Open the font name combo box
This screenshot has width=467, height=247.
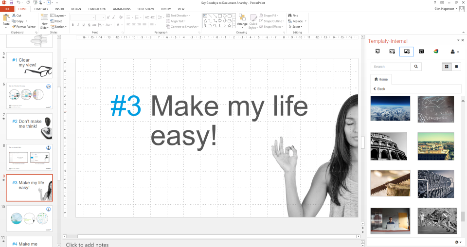83,17
